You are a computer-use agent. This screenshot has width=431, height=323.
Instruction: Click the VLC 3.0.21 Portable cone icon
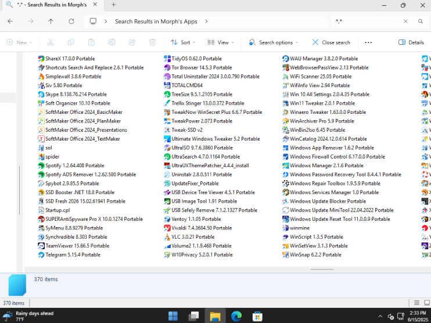[x=167, y=237]
